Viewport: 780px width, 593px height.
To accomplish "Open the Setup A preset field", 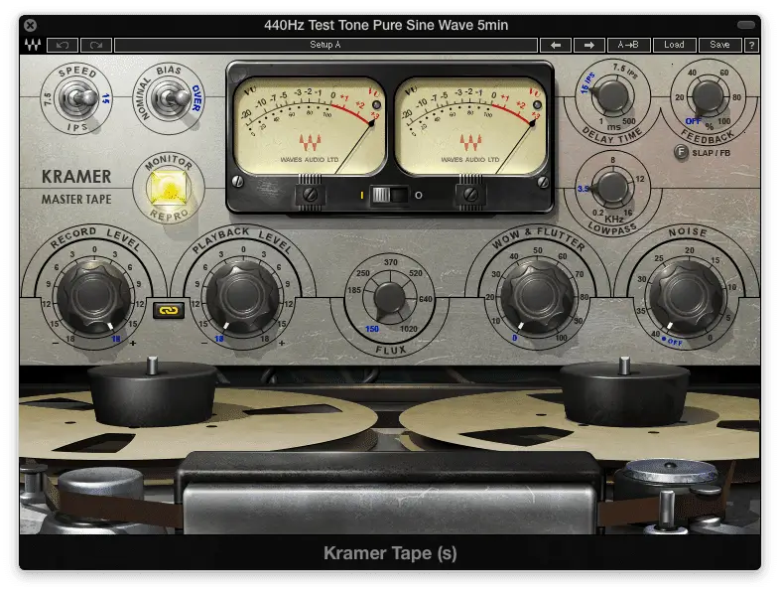I will click(x=325, y=45).
